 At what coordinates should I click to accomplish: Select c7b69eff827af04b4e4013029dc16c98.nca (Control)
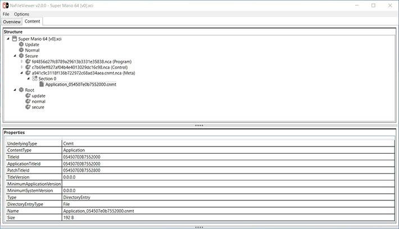(80, 67)
